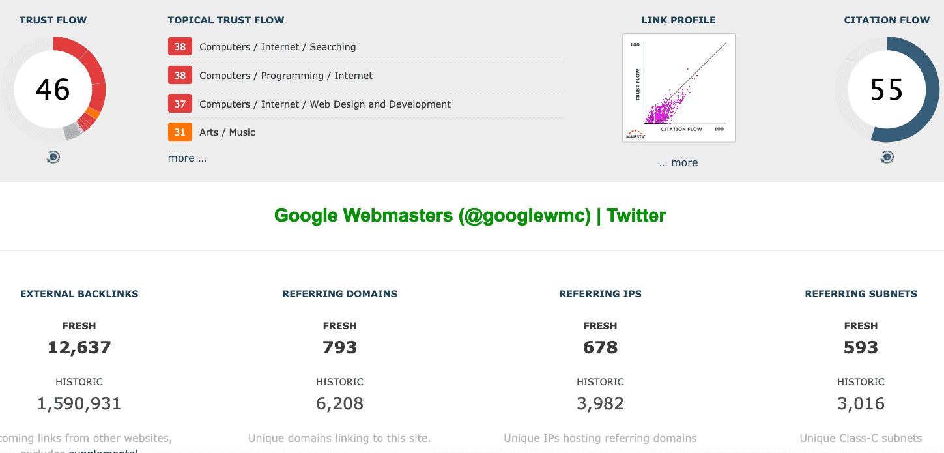
Task: Click the historic external backlinks count 1,590,931
Action: click(79, 403)
